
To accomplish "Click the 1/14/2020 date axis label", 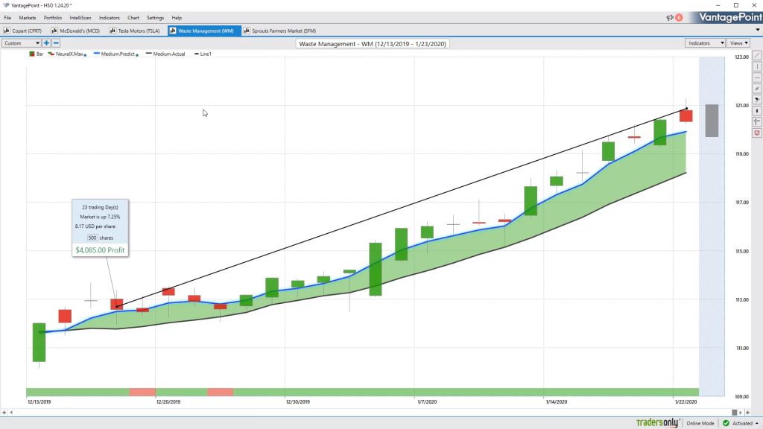I will 556,401.
